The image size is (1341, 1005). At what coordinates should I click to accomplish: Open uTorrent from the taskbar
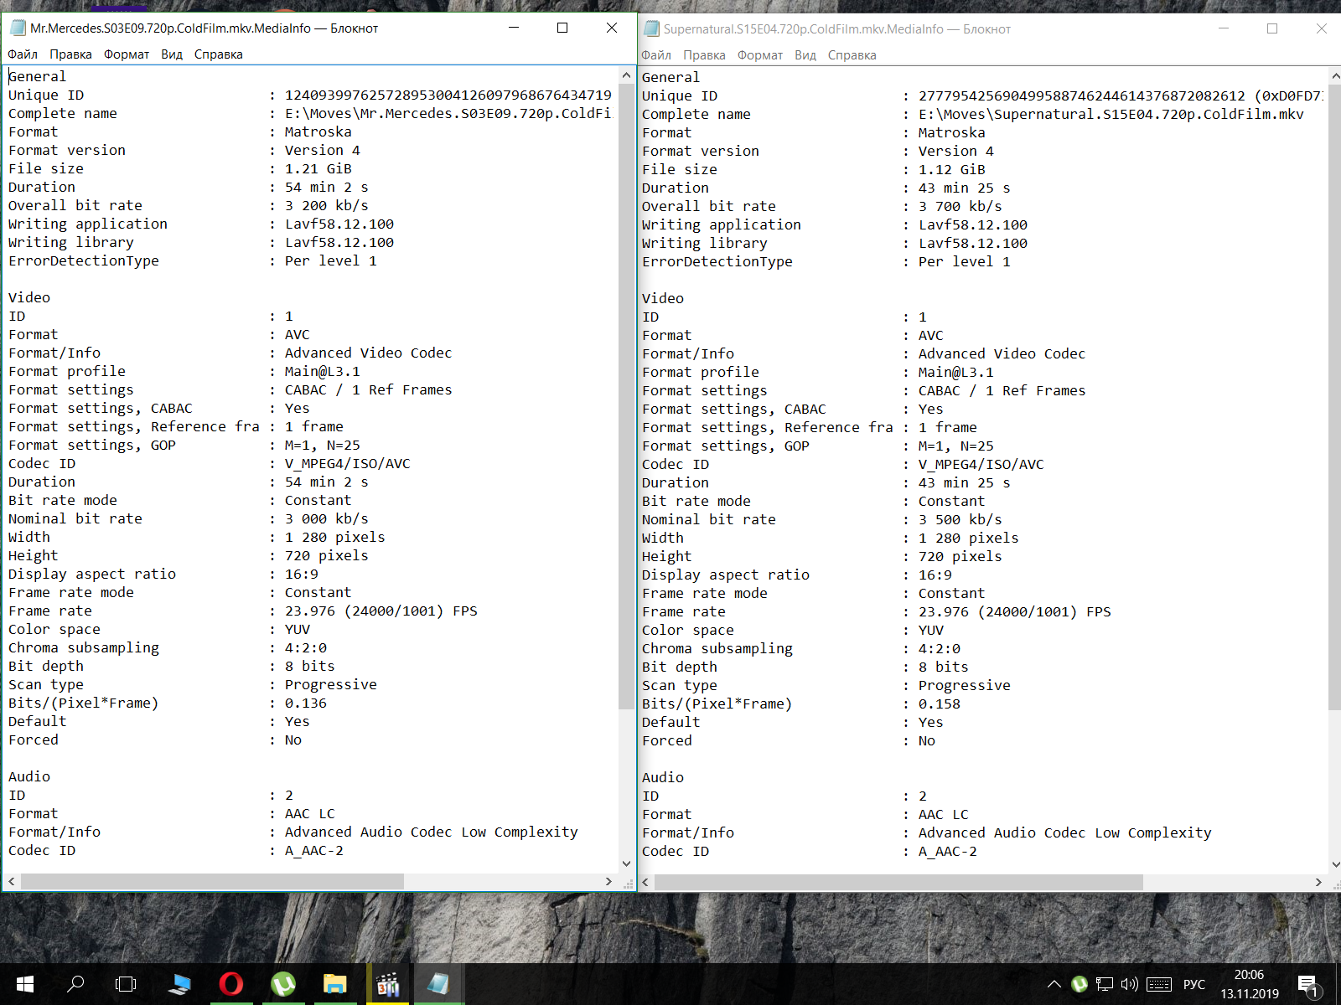click(283, 984)
